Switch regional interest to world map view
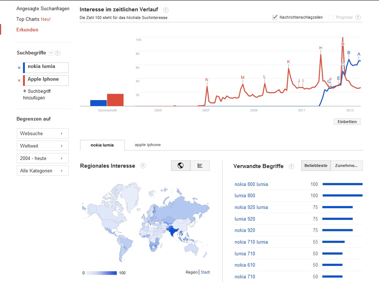Viewport: 379px width, 282px height. (x=181, y=166)
